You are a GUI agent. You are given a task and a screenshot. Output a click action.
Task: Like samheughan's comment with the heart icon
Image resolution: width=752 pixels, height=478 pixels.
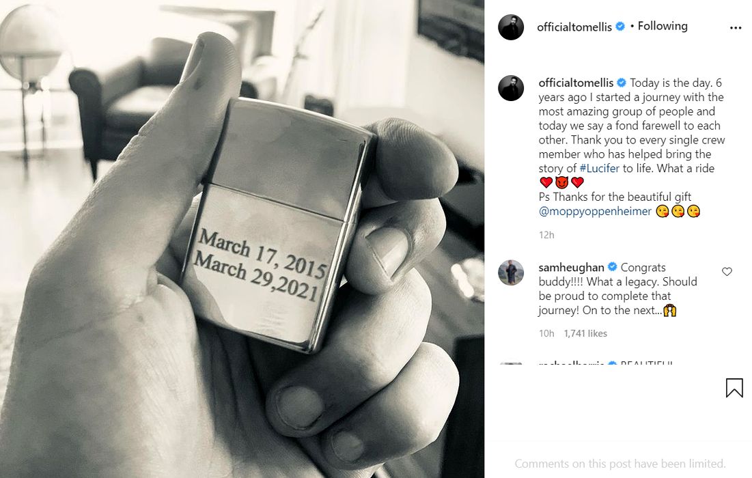coord(727,271)
